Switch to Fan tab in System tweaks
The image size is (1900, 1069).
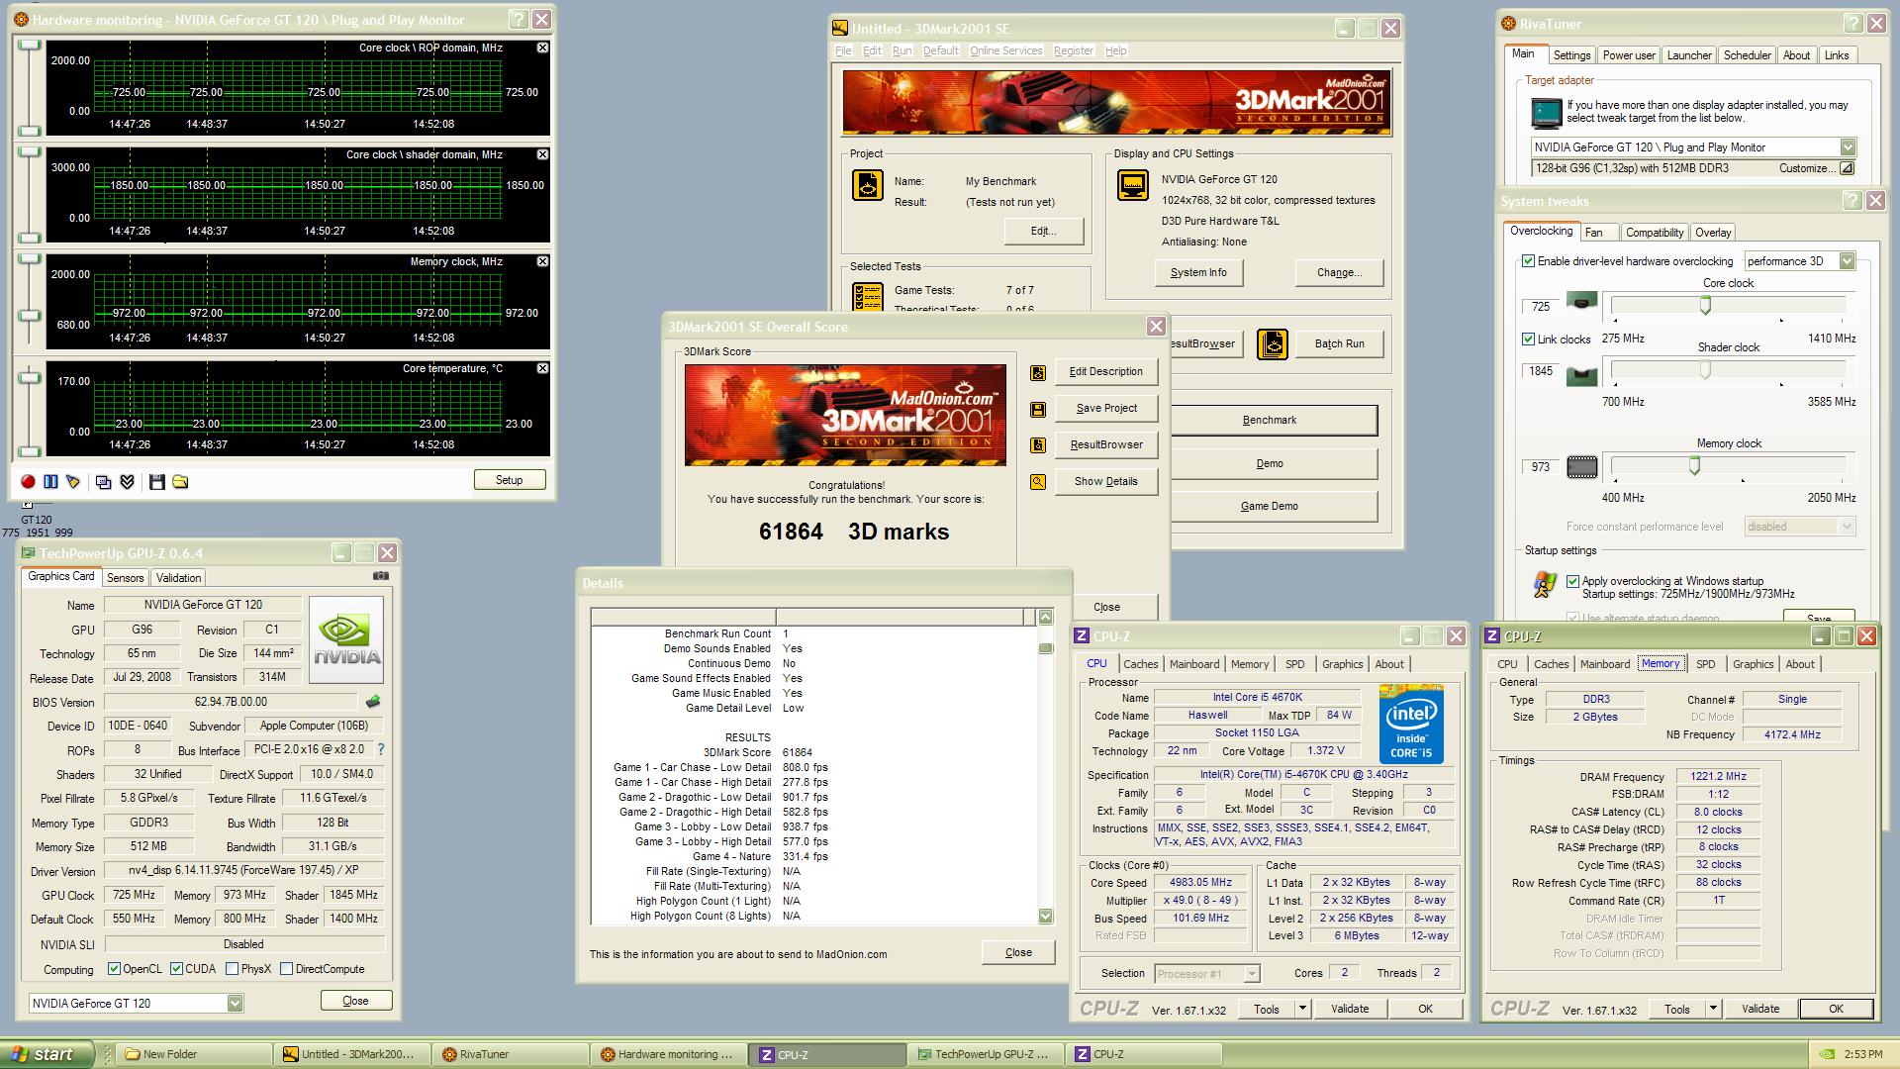[1593, 233]
